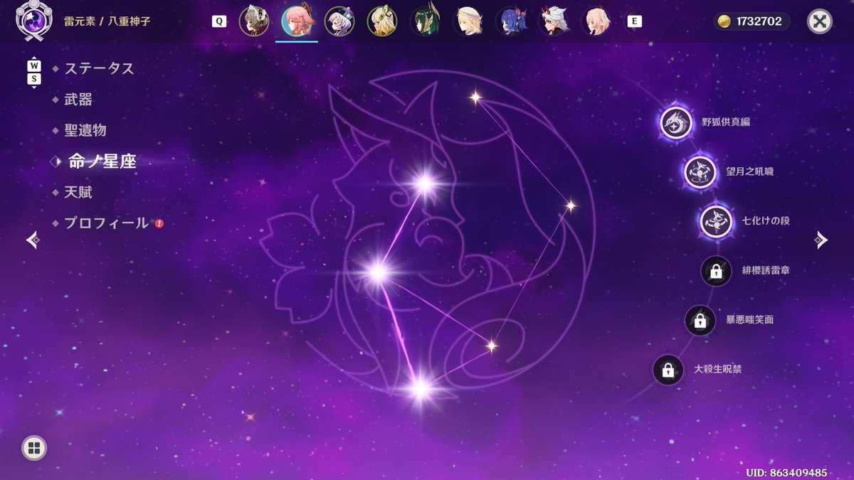Image resolution: width=854 pixels, height=480 pixels.
Task: Click the 望月之吼噦 label text
Action: click(x=750, y=172)
